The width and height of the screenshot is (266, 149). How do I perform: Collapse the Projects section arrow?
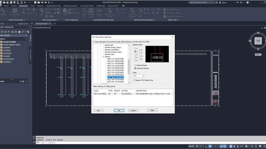pos(26,39)
